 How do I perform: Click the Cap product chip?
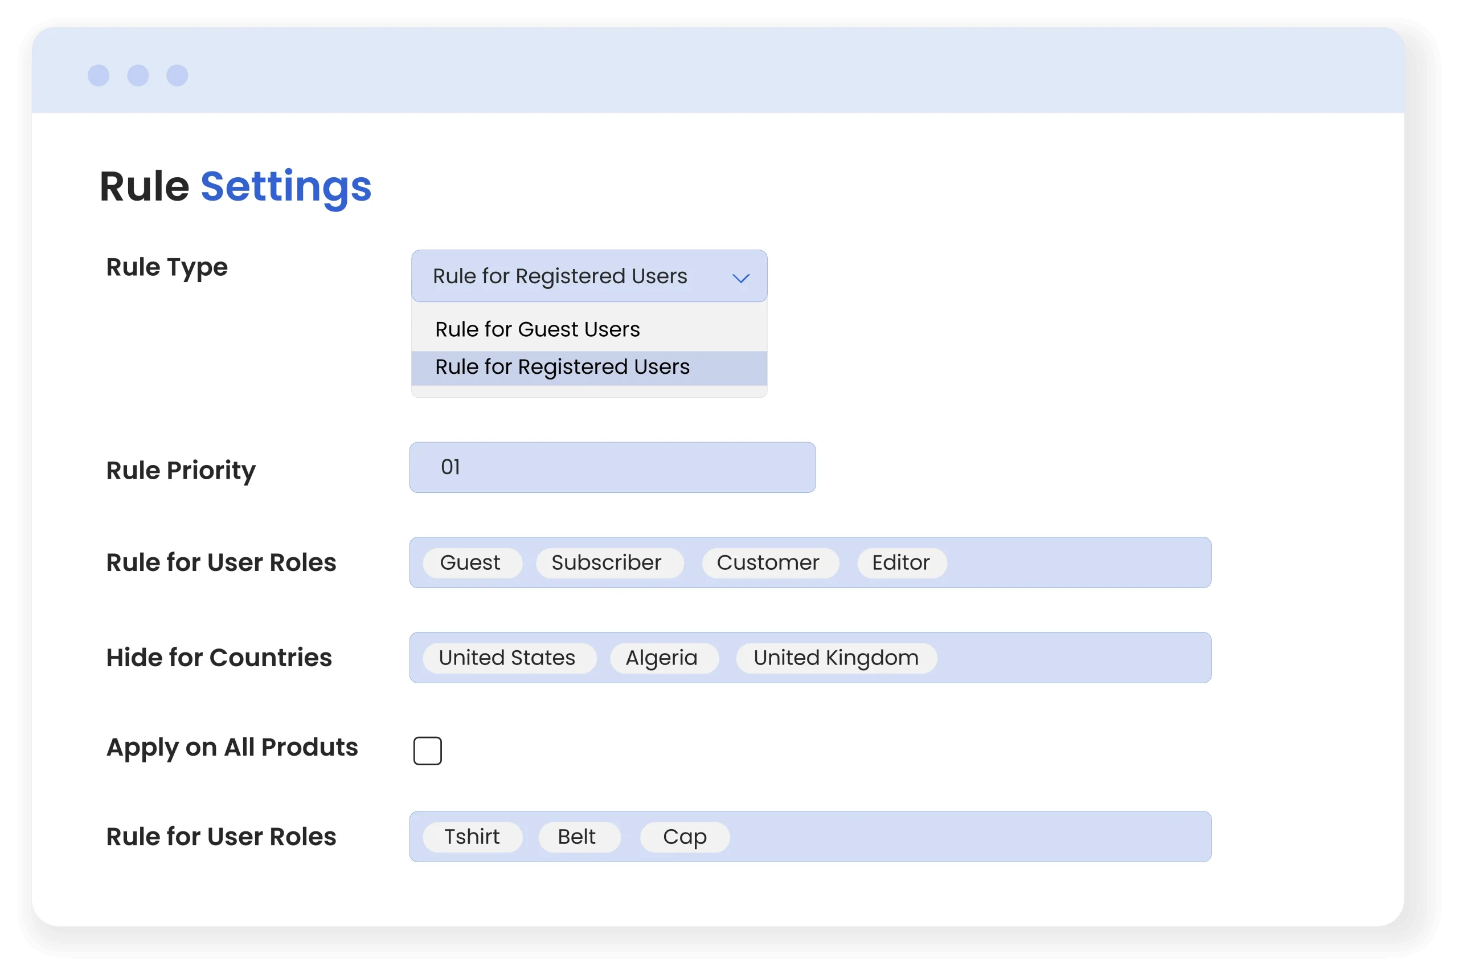pos(684,837)
